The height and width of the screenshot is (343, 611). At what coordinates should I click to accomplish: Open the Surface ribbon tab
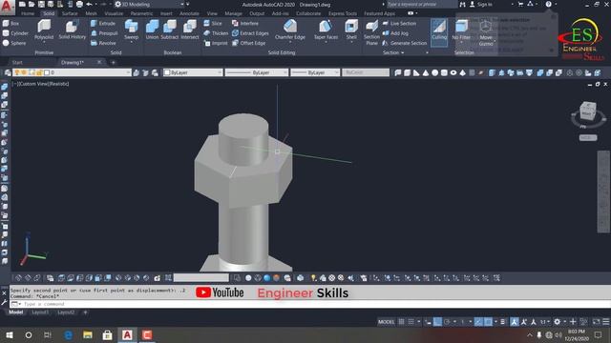pyautogui.click(x=70, y=13)
